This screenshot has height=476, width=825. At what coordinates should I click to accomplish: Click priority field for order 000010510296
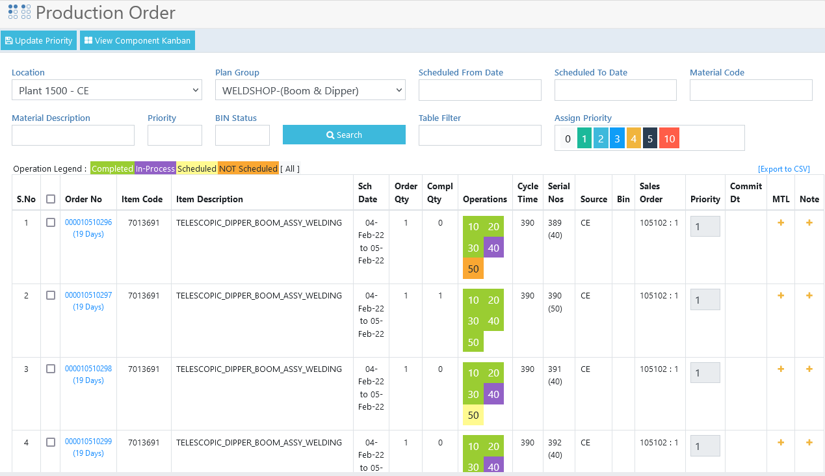705,226
